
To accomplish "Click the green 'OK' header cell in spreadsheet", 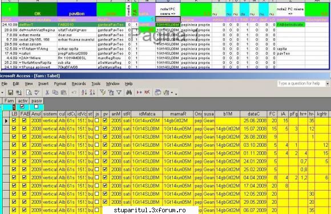I will [38, 10].
